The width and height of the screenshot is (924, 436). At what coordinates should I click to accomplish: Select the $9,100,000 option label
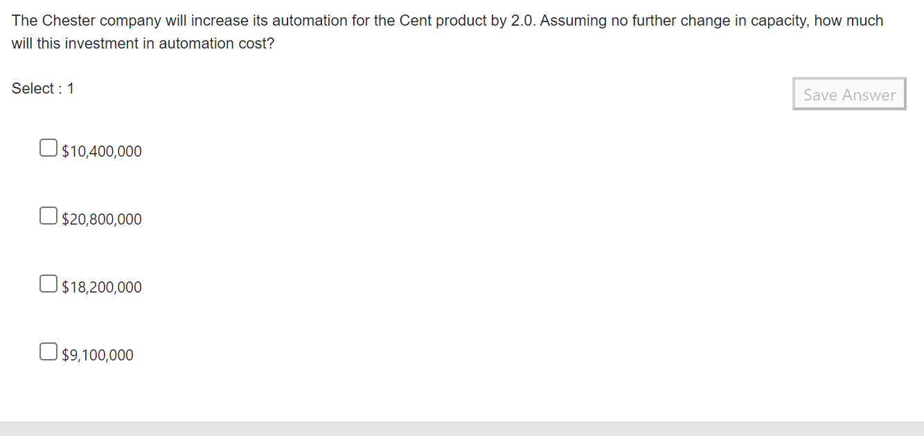pos(97,354)
